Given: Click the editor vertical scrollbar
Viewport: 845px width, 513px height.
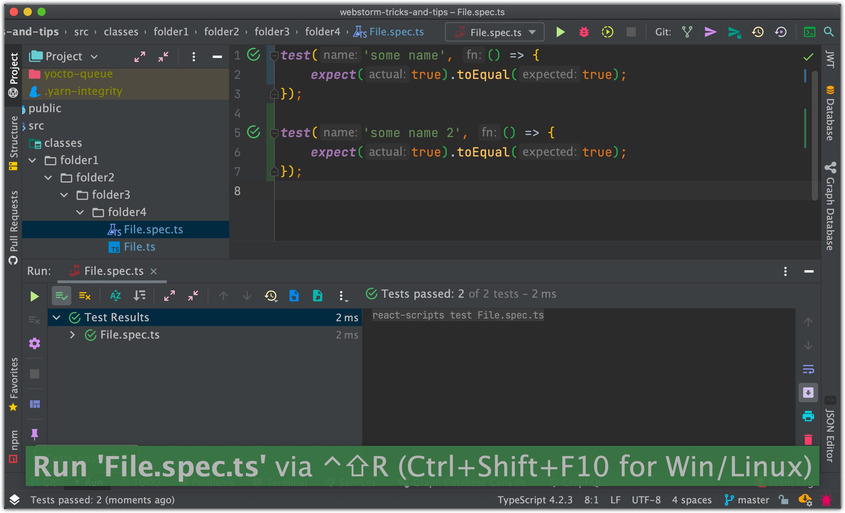Looking at the screenshot, I should (x=815, y=135).
